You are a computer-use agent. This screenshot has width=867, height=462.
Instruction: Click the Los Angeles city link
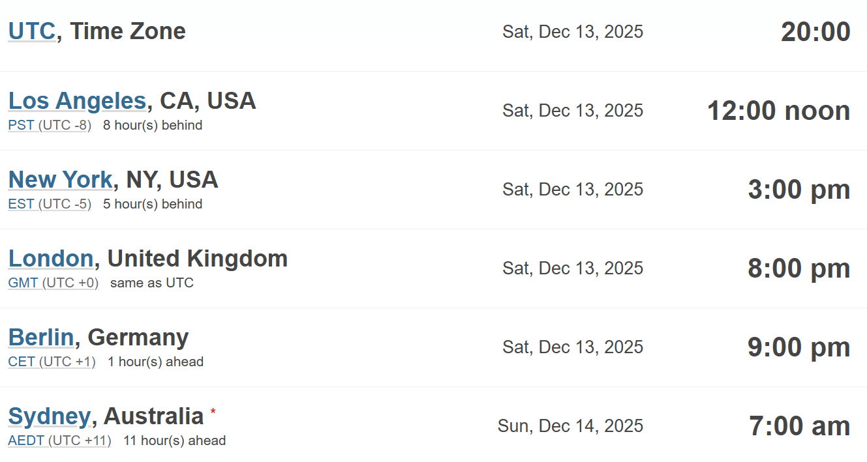click(77, 101)
